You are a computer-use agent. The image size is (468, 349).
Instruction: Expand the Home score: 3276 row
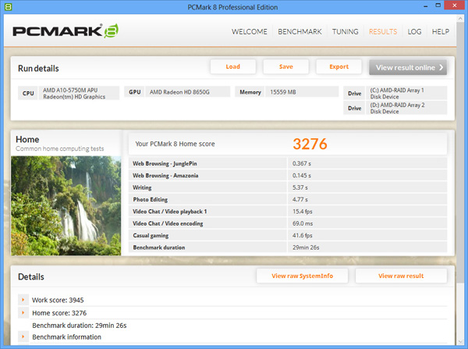click(23, 313)
